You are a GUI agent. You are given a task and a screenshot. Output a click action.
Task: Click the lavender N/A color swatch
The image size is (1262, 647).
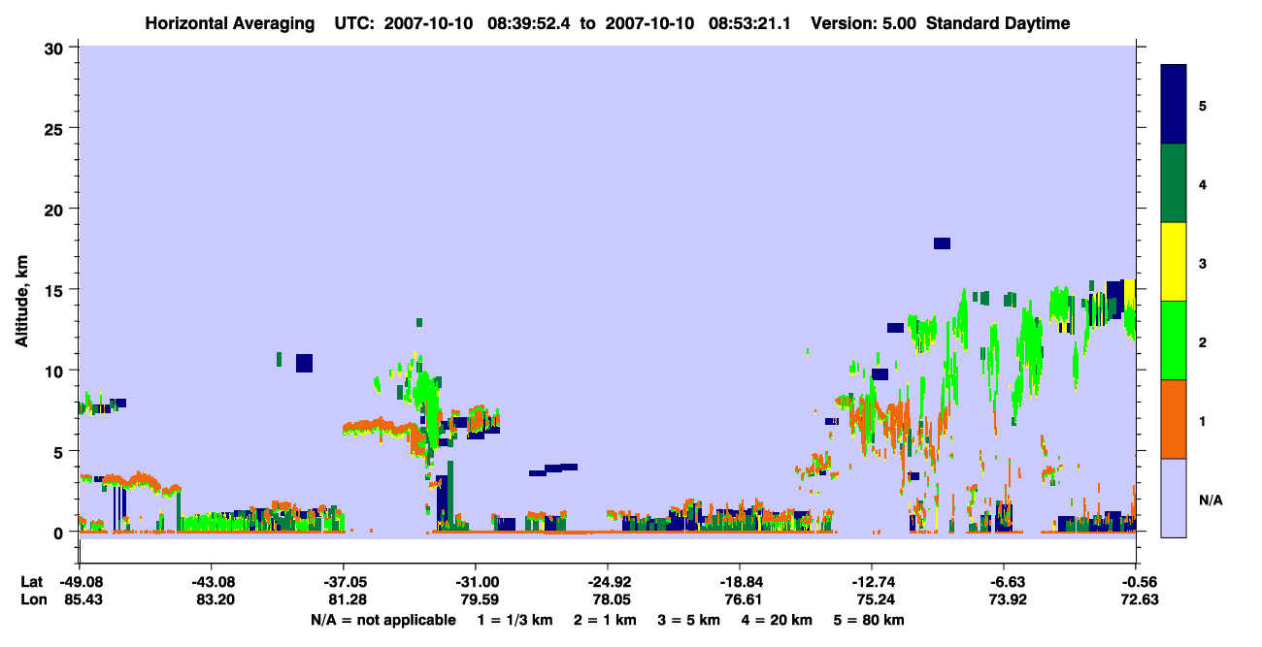tap(1174, 498)
